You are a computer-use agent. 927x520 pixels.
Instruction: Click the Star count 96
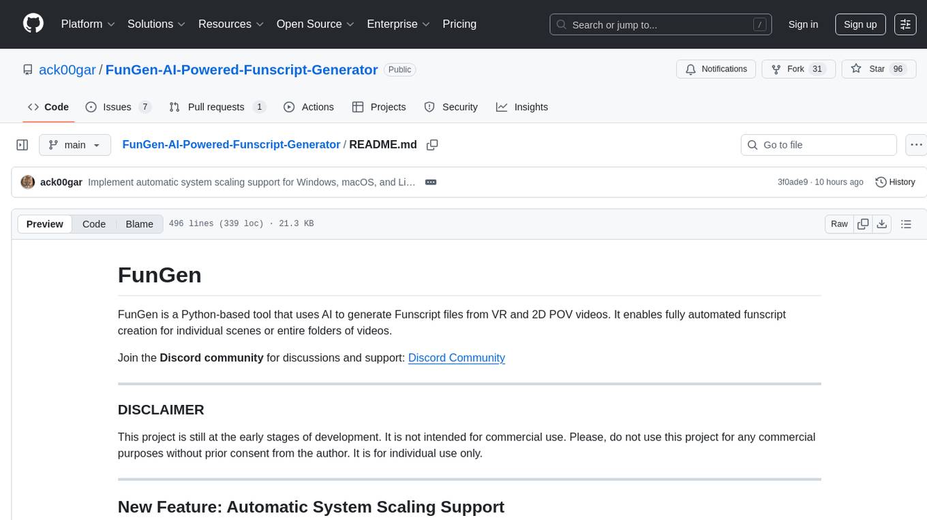coord(898,69)
